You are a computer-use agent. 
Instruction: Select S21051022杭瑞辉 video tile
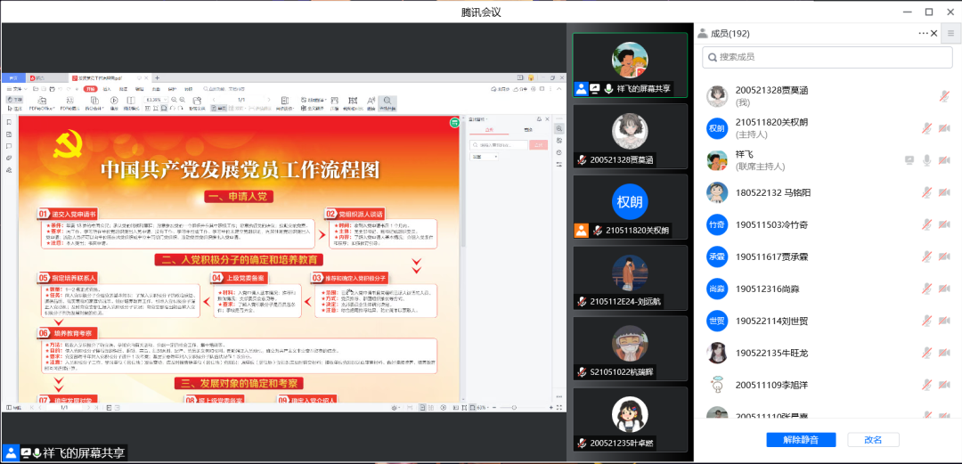[630, 348]
